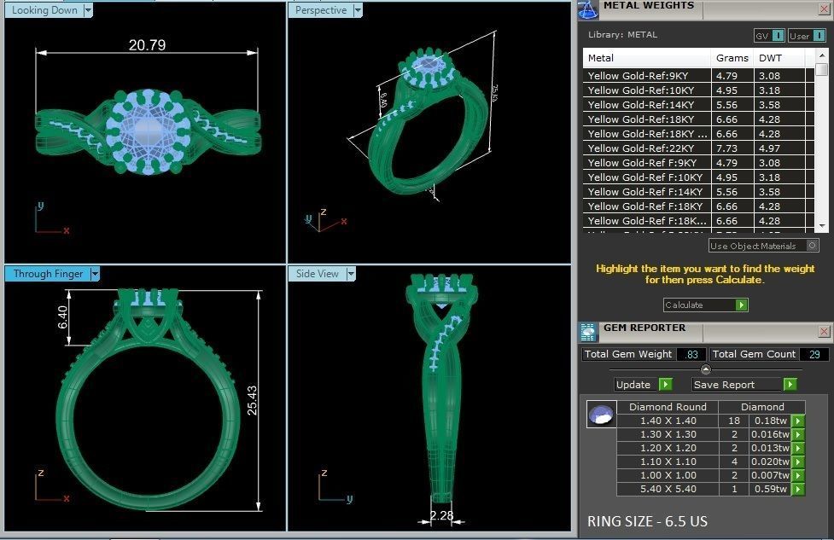Click green arrow on 0.18tw row
Screen dimensions: 834x540
tap(798, 421)
